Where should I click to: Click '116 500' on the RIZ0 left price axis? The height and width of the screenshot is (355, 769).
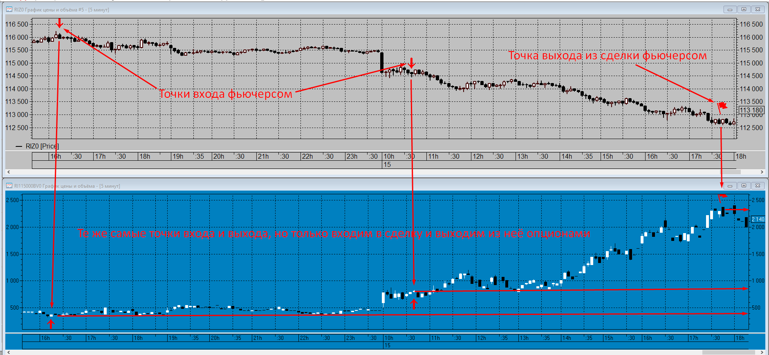pos(17,24)
